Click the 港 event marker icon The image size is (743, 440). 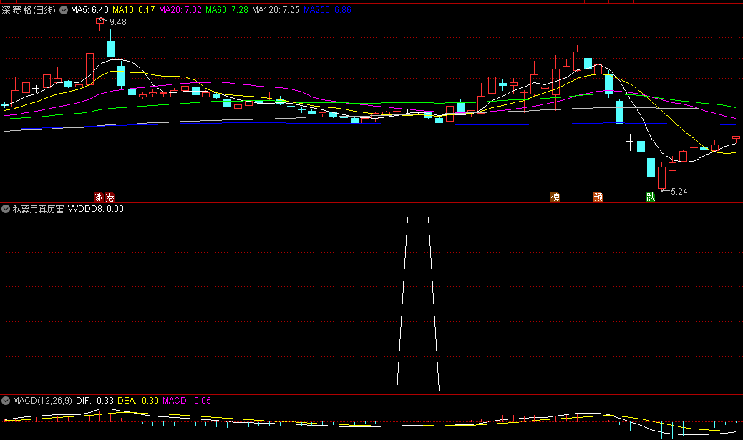110,197
